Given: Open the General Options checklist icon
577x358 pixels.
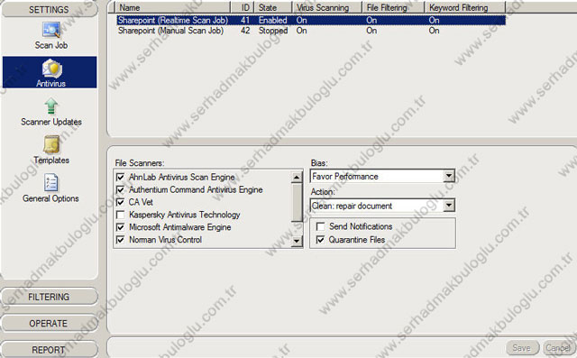Looking at the screenshot, I should pyautogui.click(x=50, y=183).
